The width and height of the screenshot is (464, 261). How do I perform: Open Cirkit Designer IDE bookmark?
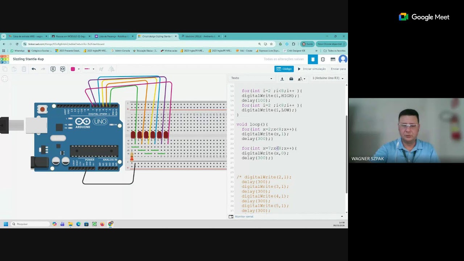point(294,51)
